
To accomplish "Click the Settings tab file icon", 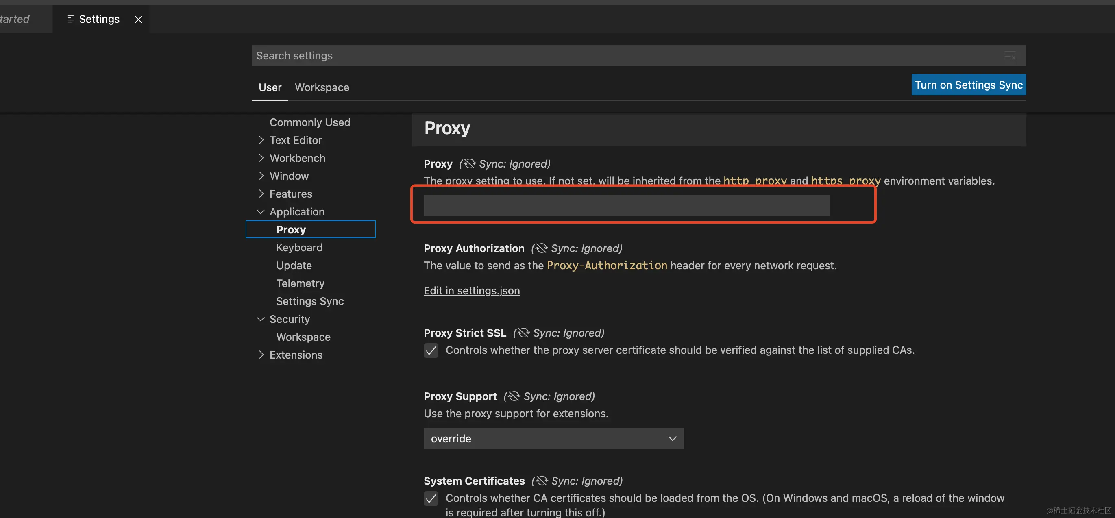I will pyautogui.click(x=71, y=19).
